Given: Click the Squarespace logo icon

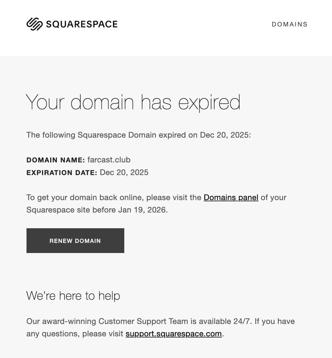Looking at the screenshot, I should click(x=34, y=24).
